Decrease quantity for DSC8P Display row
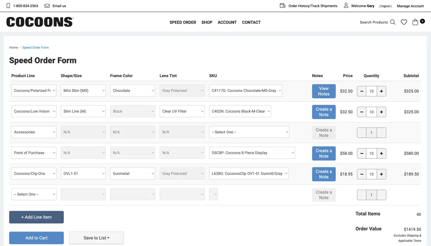The height and width of the screenshot is (246, 431). click(362, 153)
